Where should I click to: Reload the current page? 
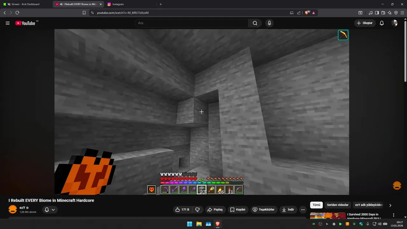click(x=17, y=13)
